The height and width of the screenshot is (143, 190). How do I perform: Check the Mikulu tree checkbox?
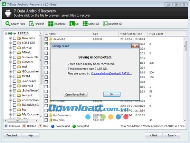pyautogui.click(x=15, y=53)
